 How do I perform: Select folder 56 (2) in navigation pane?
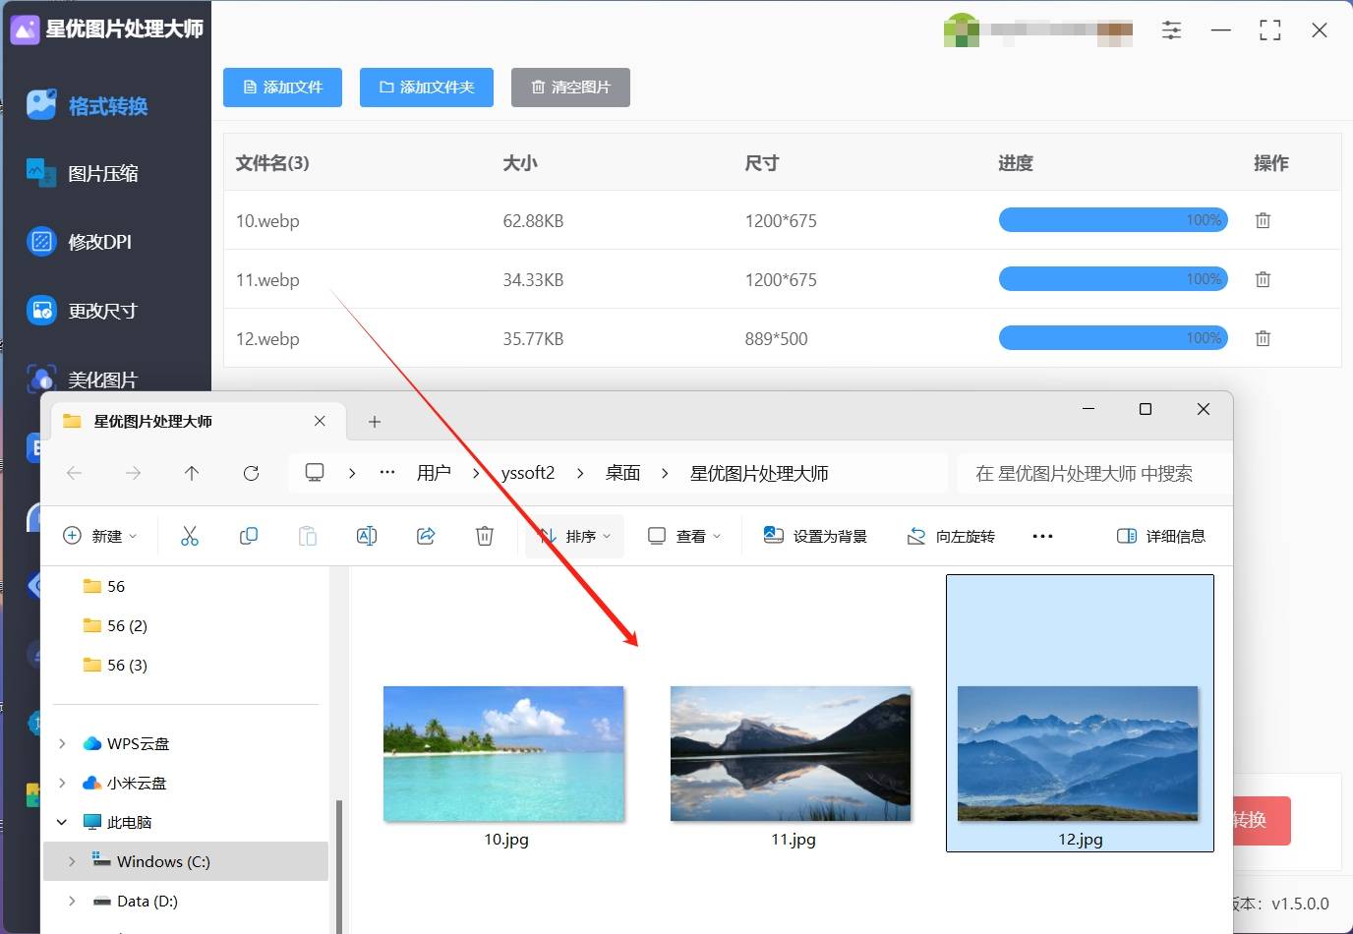point(116,625)
